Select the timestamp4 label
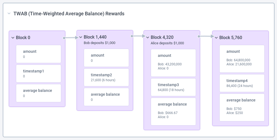Viewport: 277px width, 140px height. pos(237,81)
